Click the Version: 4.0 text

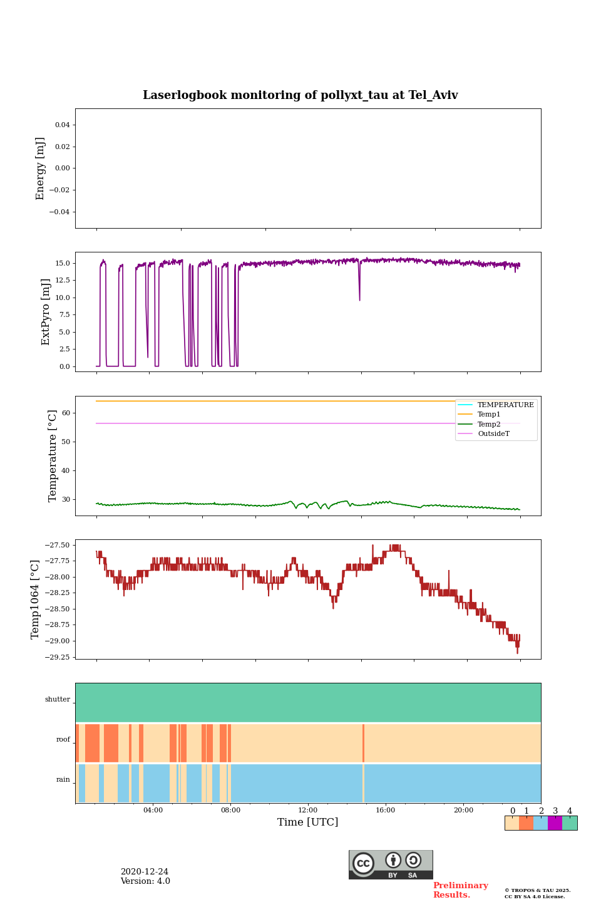[x=145, y=881]
